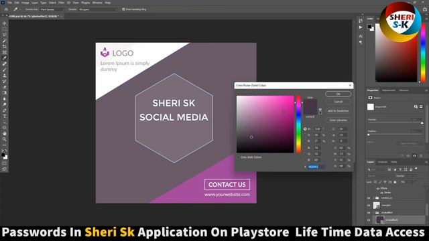
Task: Select the History Brush tool
Action: coord(5,82)
